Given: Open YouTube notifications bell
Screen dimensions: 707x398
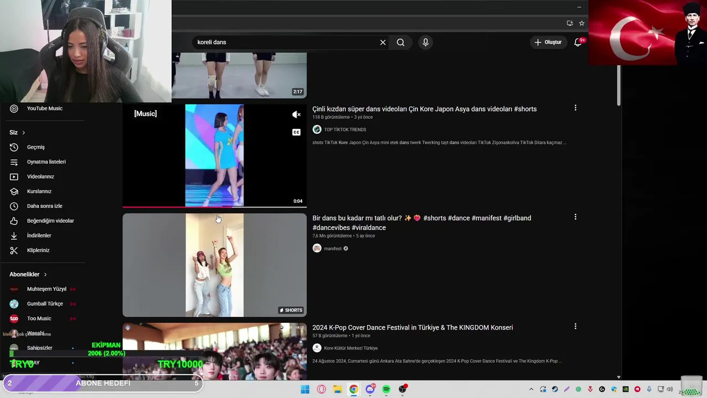Looking at the screenshot, I should (578, 42).
